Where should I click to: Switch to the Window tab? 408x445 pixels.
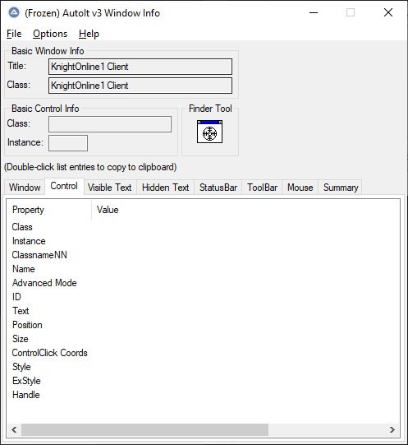point(25,188)
